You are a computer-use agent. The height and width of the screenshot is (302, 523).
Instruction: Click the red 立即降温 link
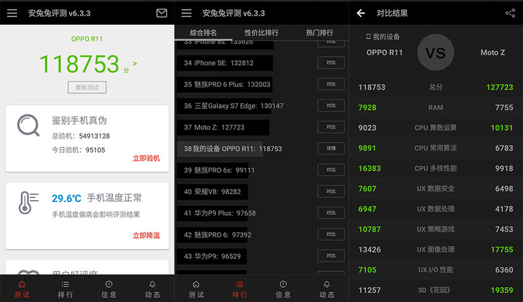click(146, 236)
